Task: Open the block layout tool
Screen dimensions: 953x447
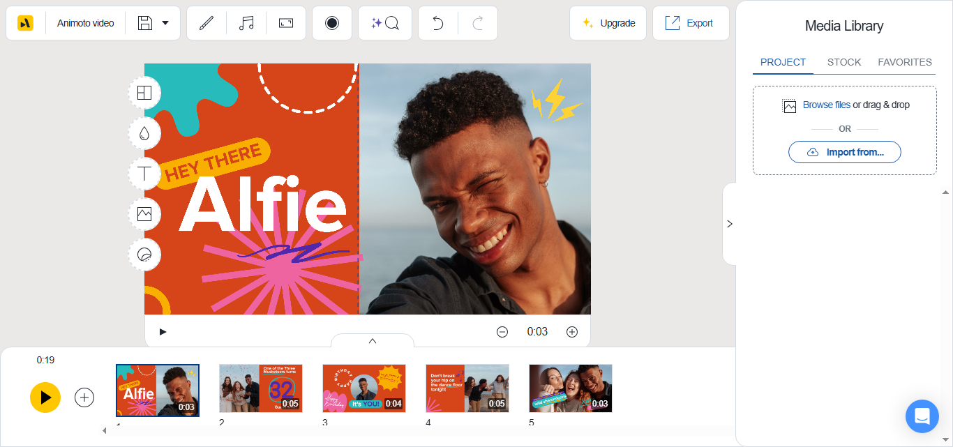Action: click(144, 93)
